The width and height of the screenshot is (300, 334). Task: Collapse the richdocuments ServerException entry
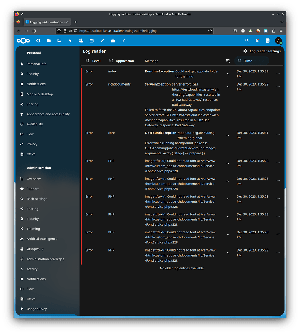click(228, 86)
